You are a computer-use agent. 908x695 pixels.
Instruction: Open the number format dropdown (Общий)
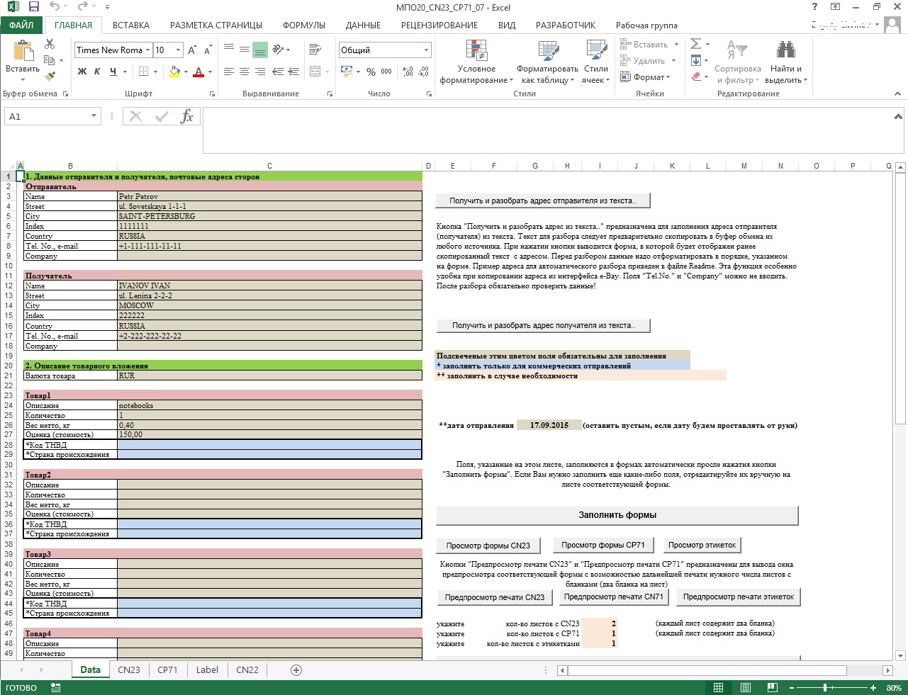[426, 50]
